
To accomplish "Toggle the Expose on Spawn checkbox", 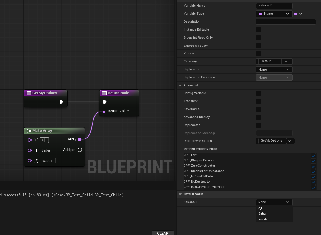I will (x=259, y=46).
